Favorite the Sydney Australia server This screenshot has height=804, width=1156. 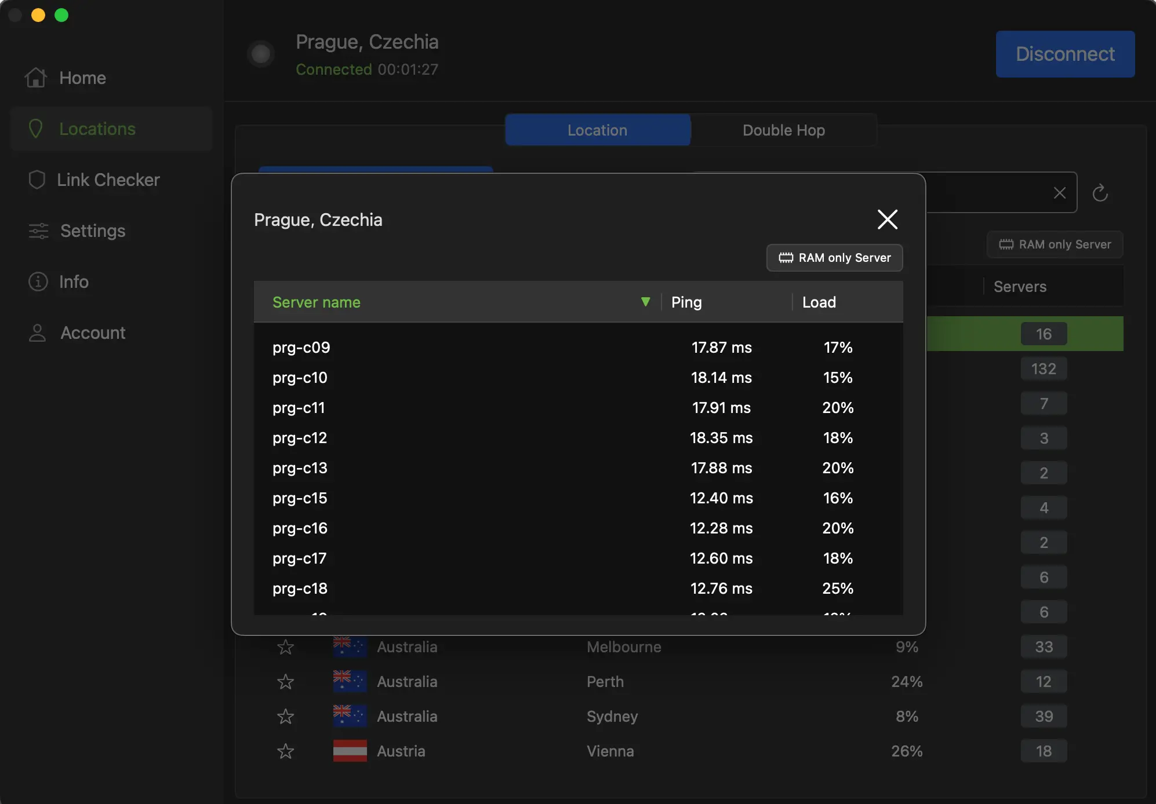pyautogui.click(x=285, y=717)
